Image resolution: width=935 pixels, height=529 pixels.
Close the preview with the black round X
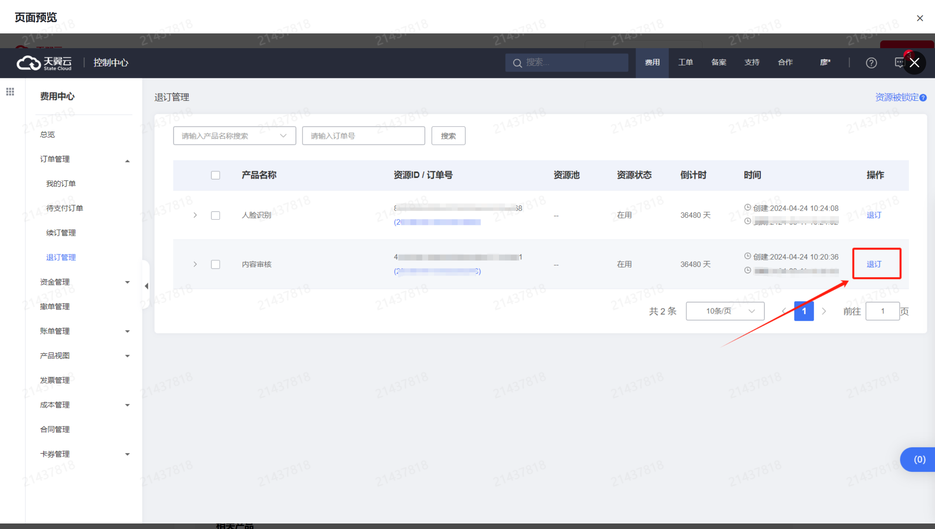click(x=914, y=63)
